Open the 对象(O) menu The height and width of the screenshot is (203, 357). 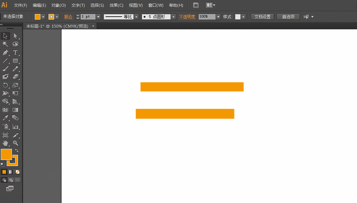tap(59, 5)
